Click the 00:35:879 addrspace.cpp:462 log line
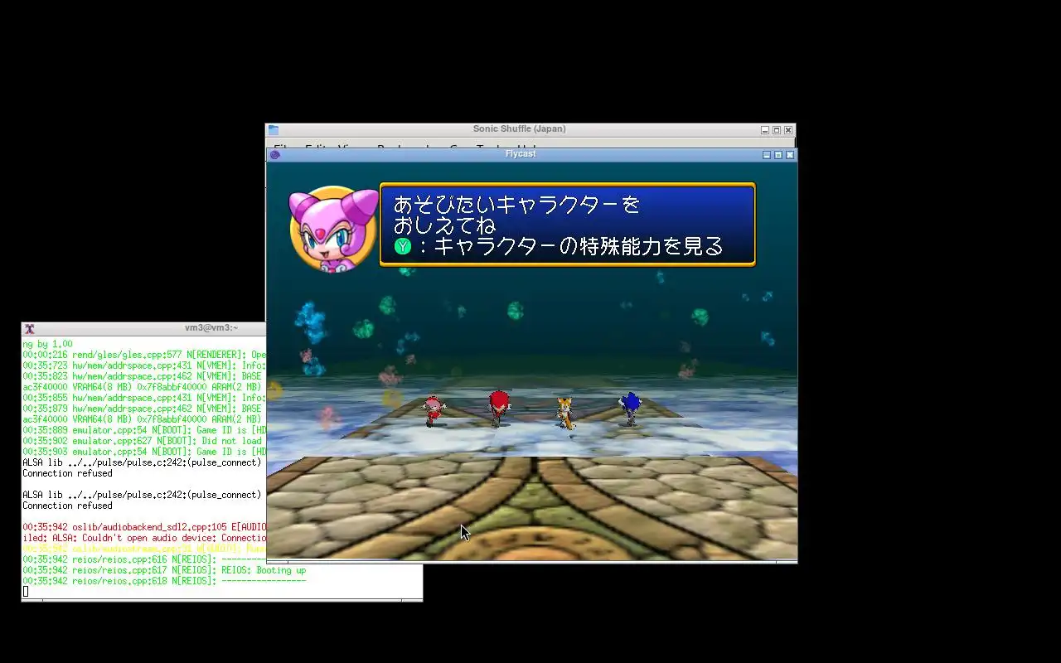This screenshot has height=663, width=1061. click(x=144, y=409)
